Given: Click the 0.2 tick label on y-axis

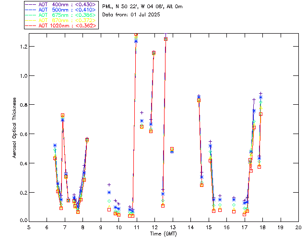Looking at the screenshot, I should 22,193.
